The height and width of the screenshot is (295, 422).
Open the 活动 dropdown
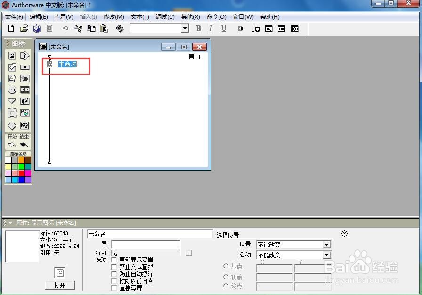pyautogui.click(x=326, y=254)
